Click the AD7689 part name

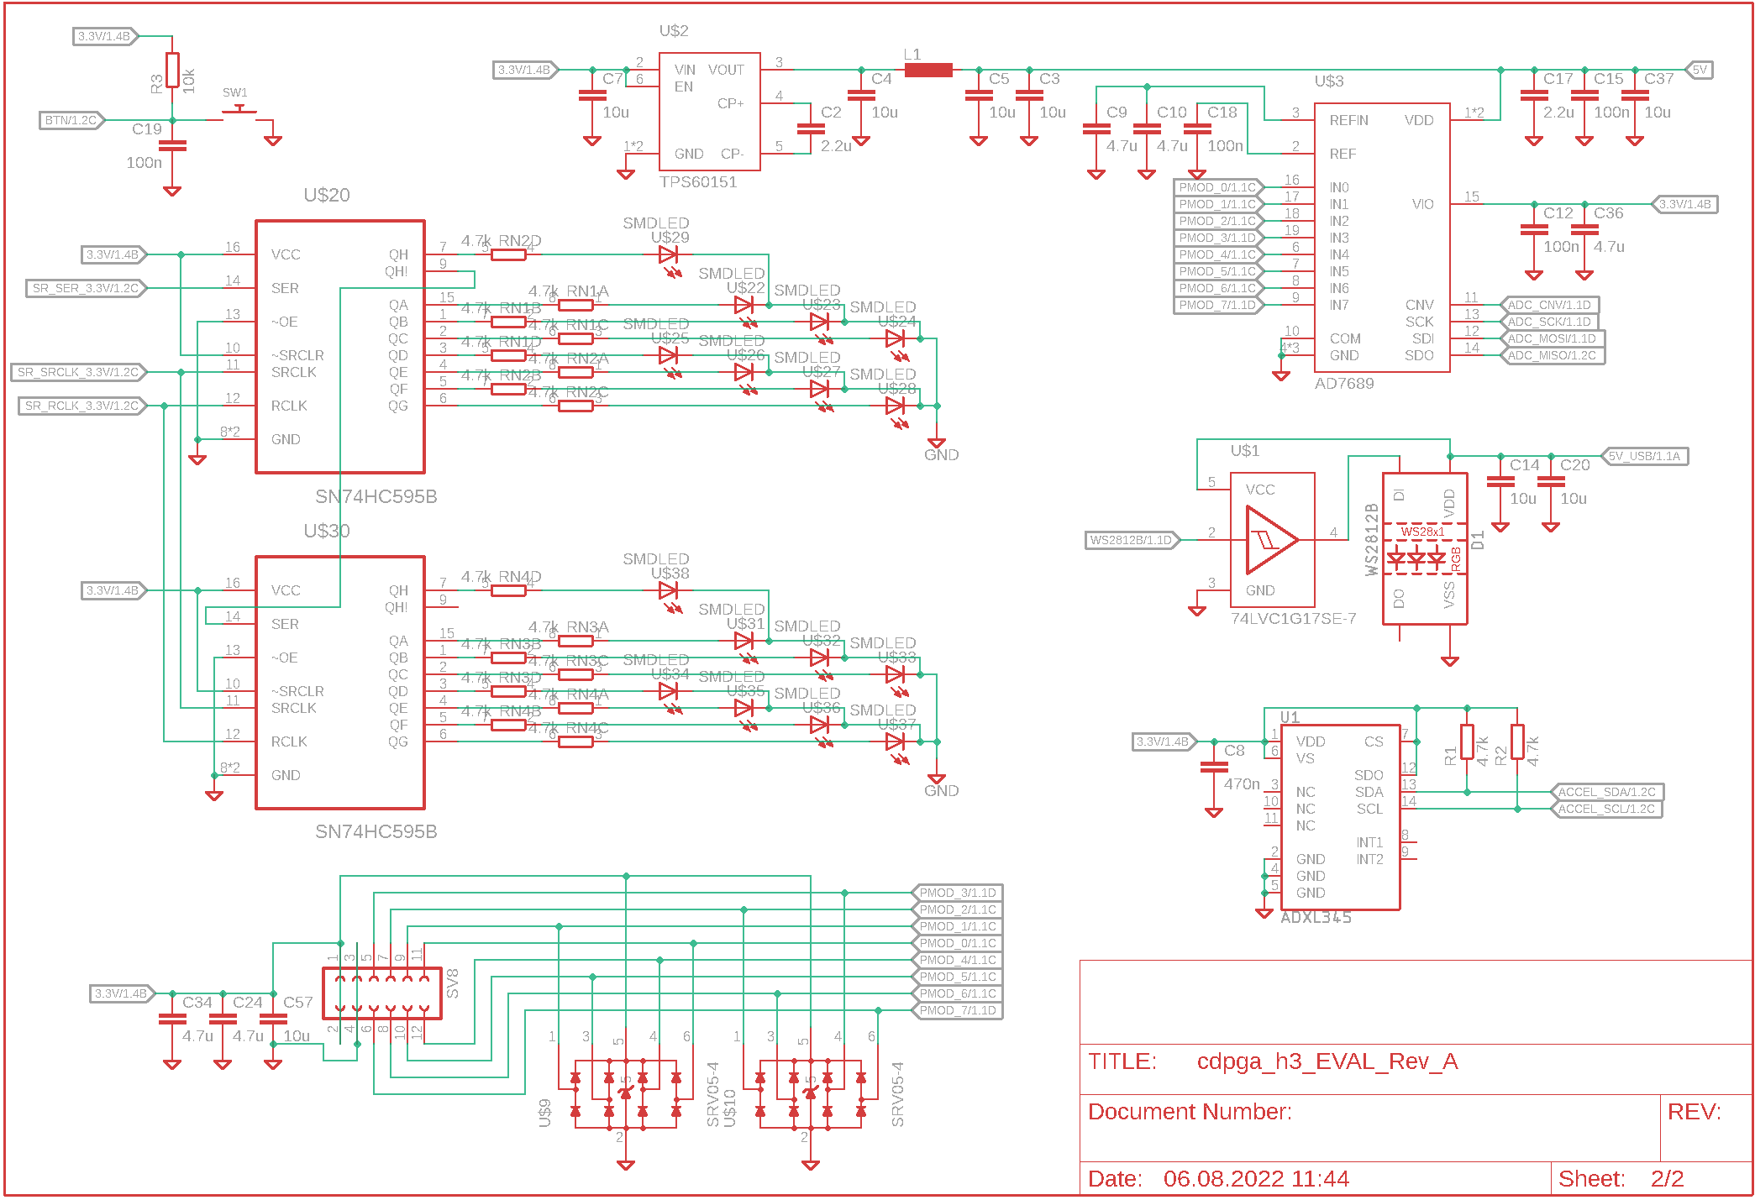coord(1344,384)
